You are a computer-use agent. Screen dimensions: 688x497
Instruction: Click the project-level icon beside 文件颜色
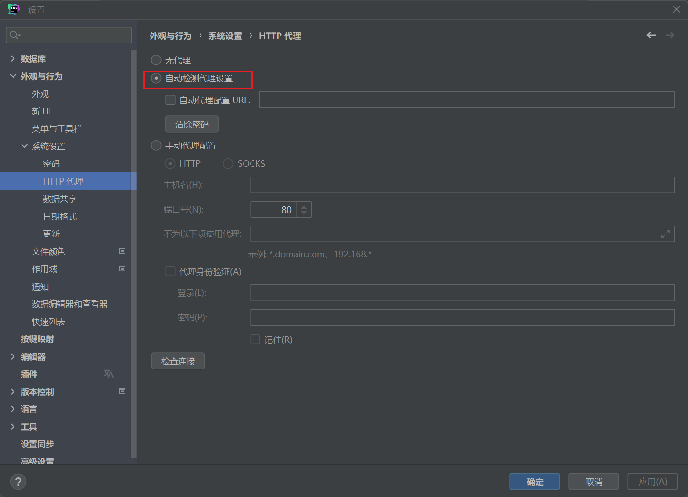122,251
